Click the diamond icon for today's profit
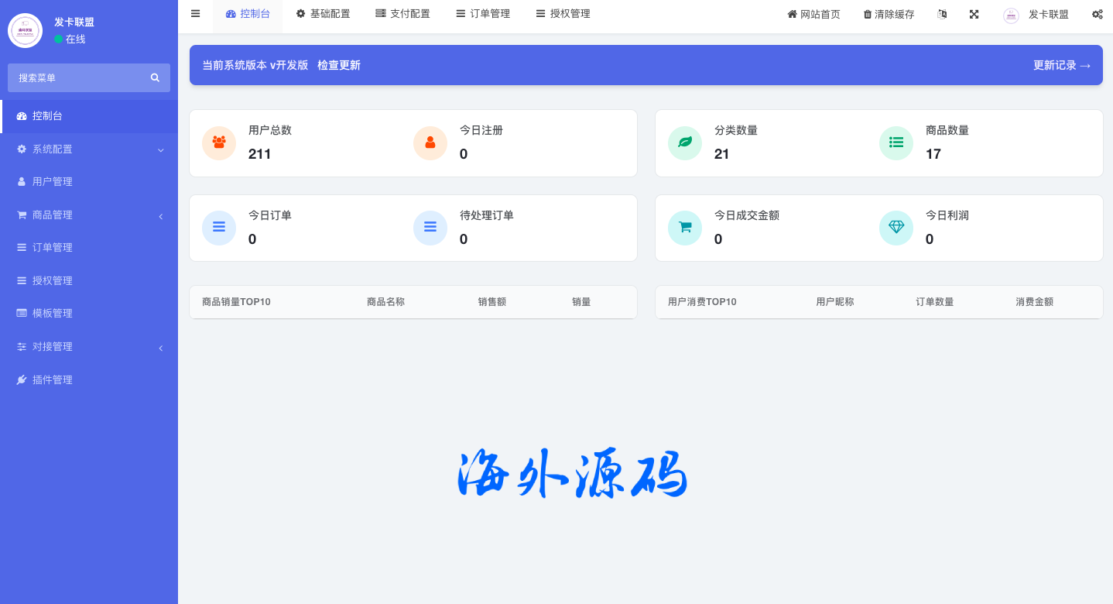The image size is (1113, 604). [x=896, y=228]
